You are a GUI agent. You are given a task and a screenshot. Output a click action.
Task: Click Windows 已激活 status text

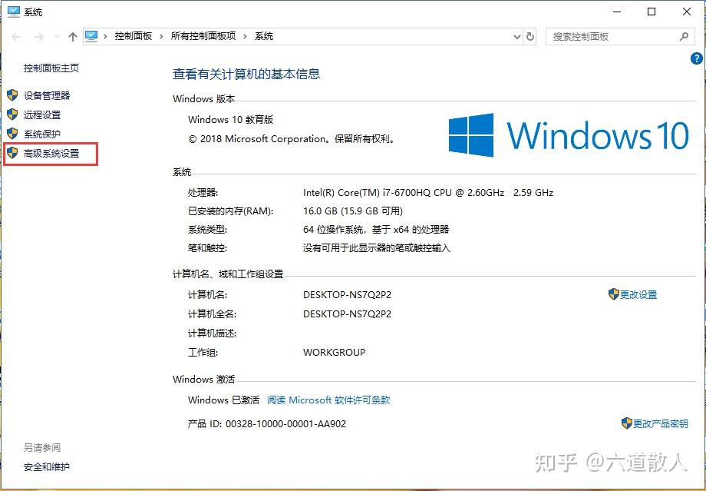point(224,400)
